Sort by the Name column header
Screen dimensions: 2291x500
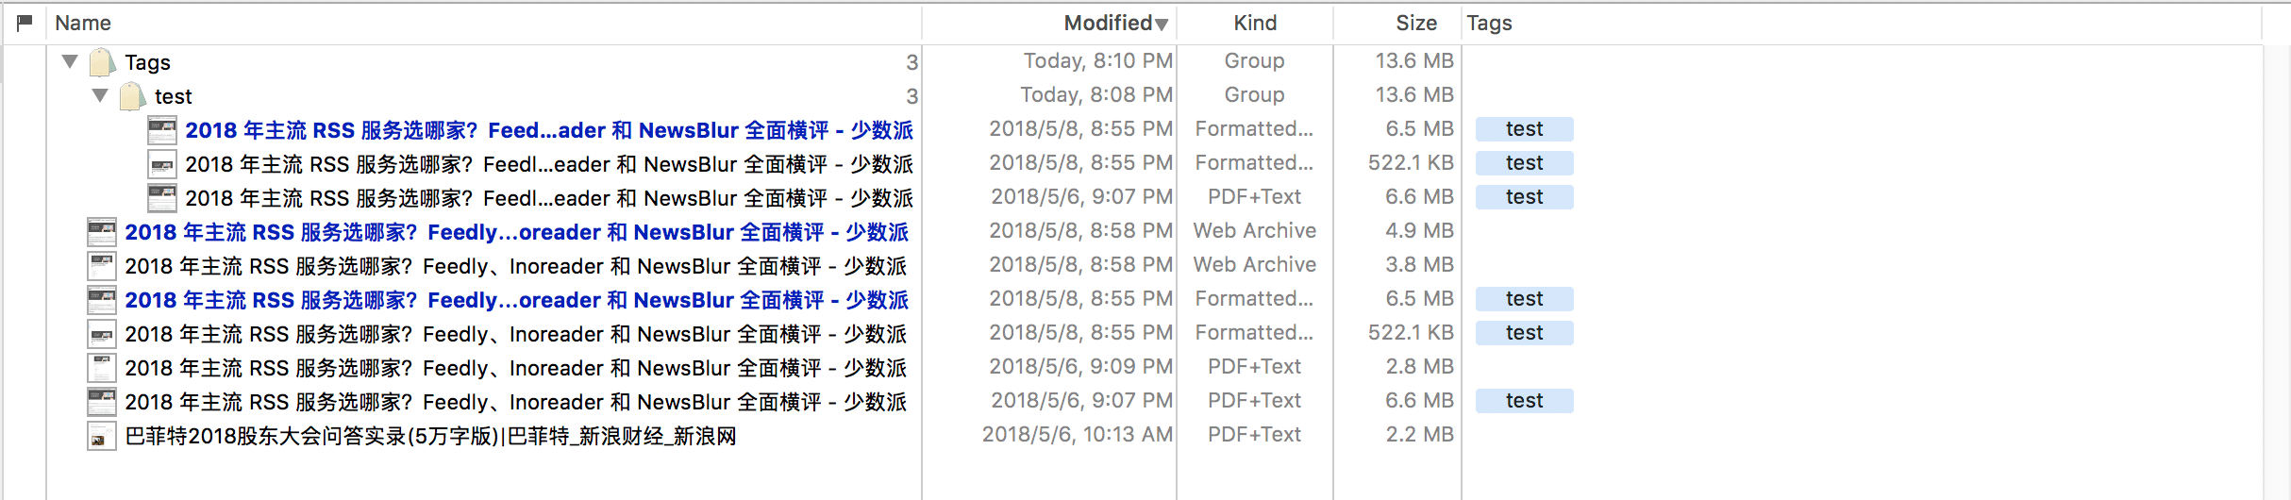(83, 23)
